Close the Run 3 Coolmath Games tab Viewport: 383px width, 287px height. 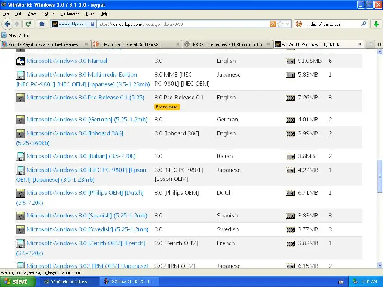click(x=86, y=44)
